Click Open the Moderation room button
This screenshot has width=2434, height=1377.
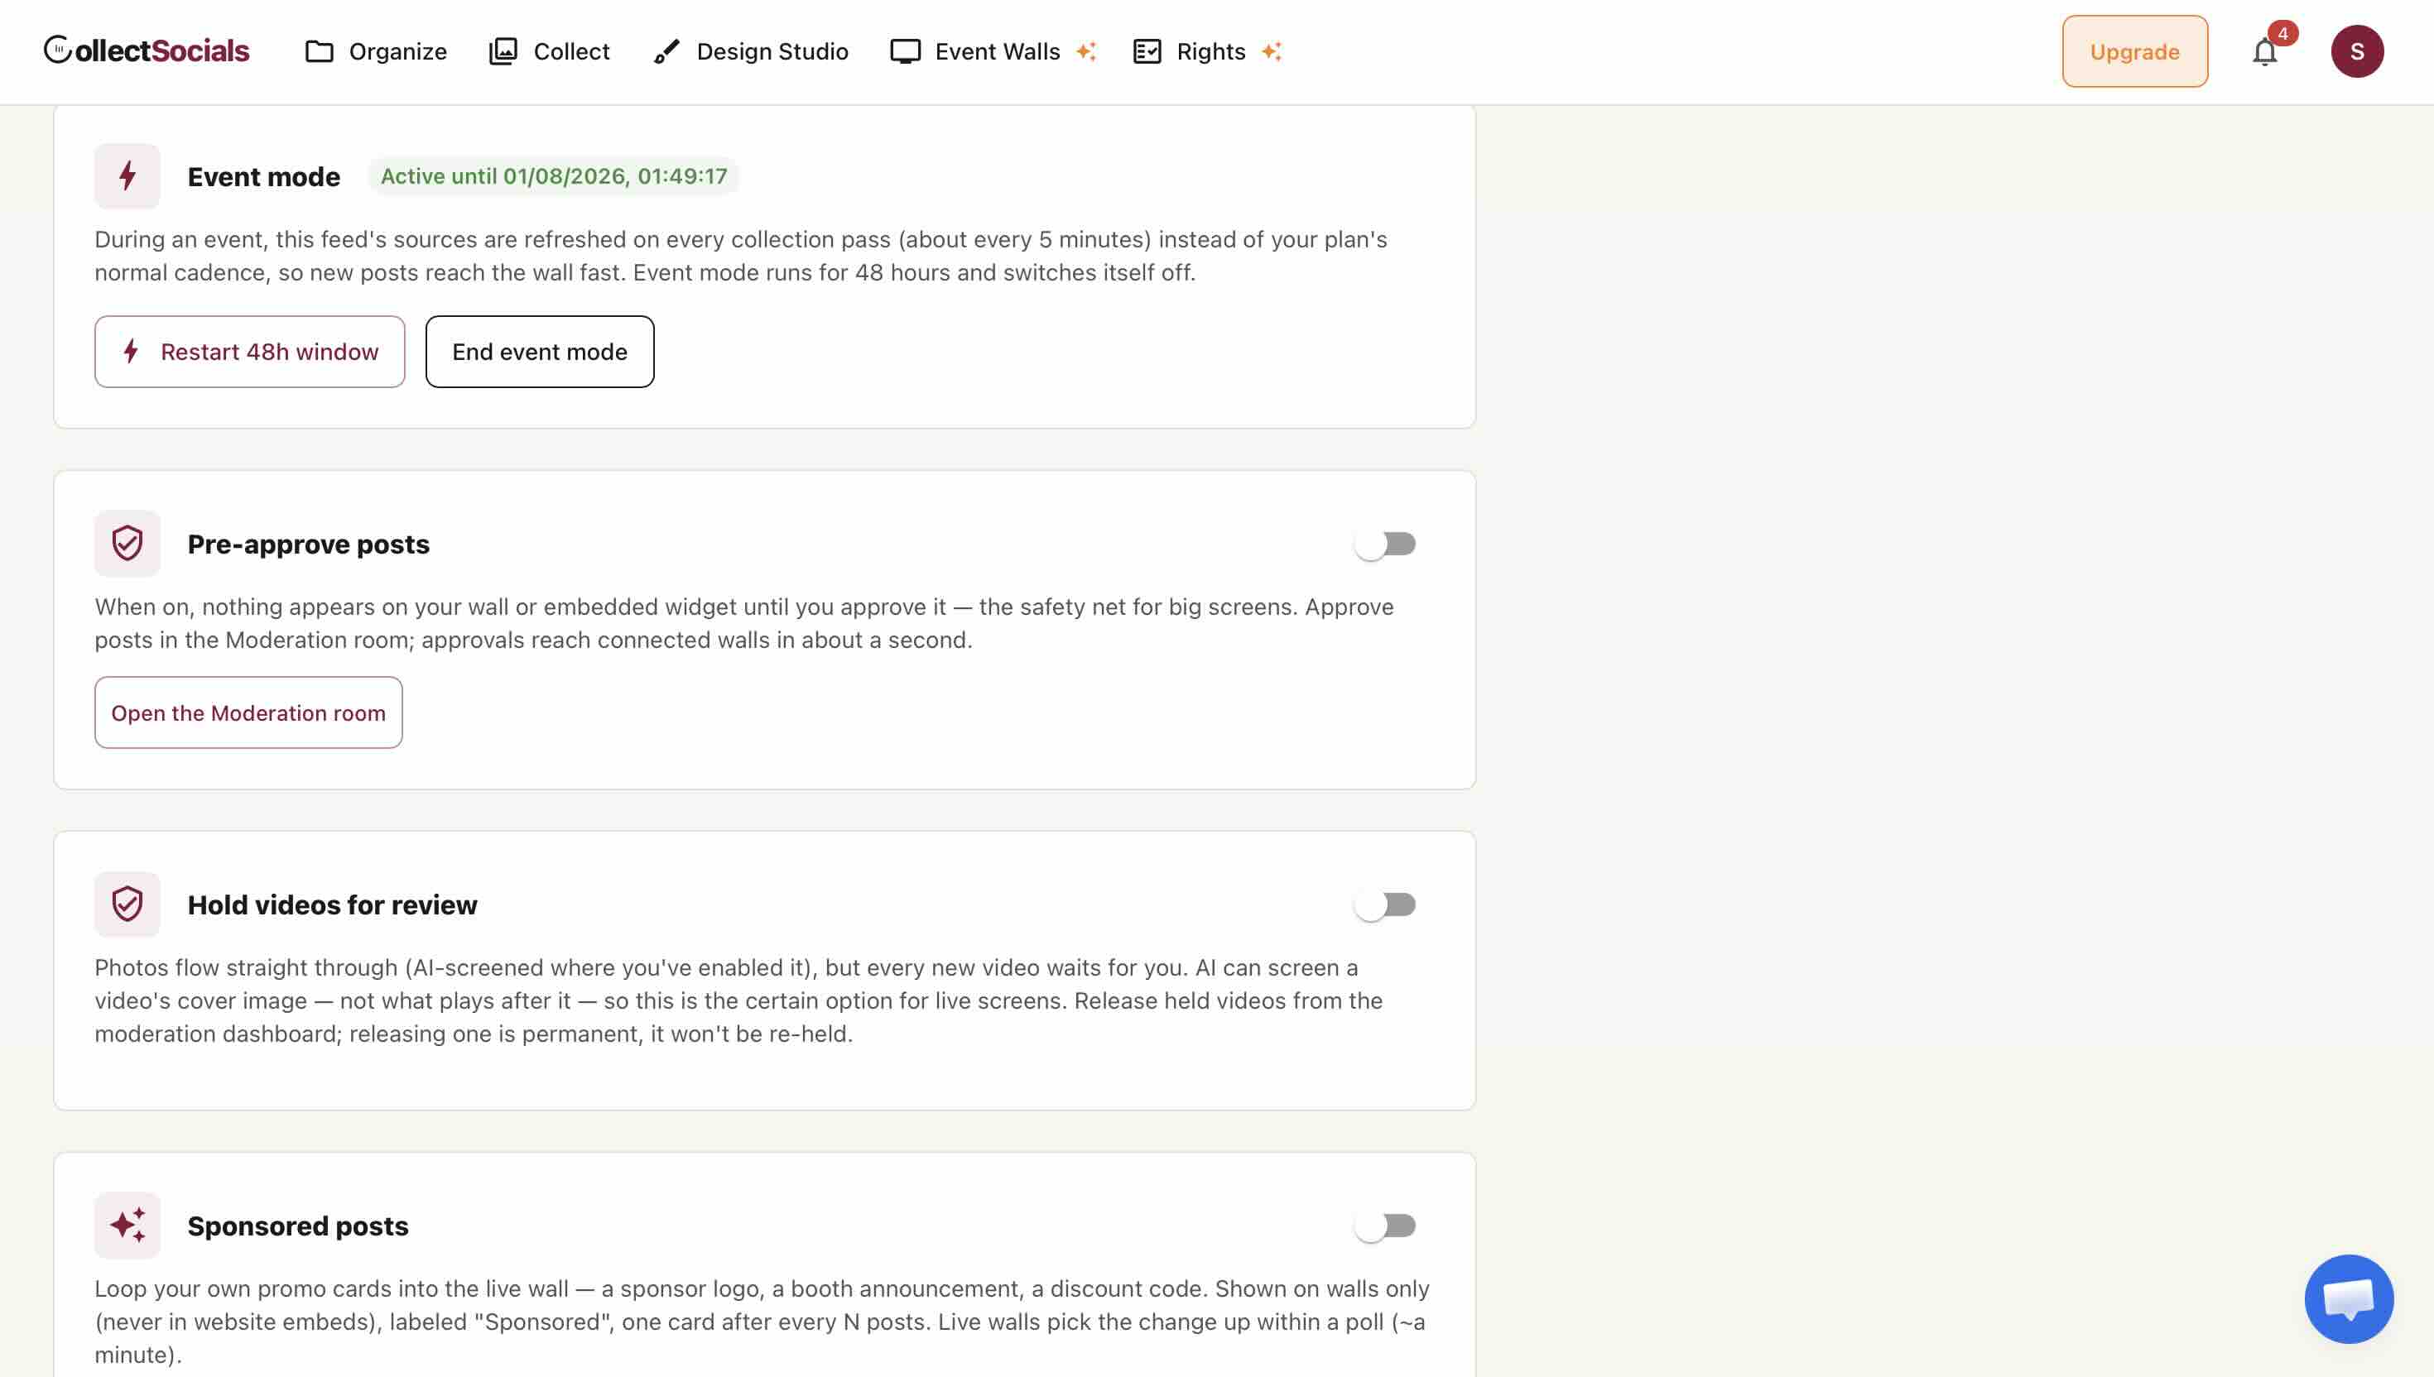point(249,712)
